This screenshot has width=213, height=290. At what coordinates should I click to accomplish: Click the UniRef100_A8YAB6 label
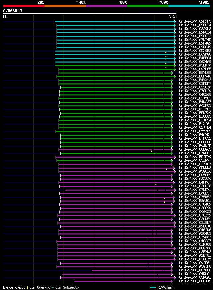[x=195, y=270]
